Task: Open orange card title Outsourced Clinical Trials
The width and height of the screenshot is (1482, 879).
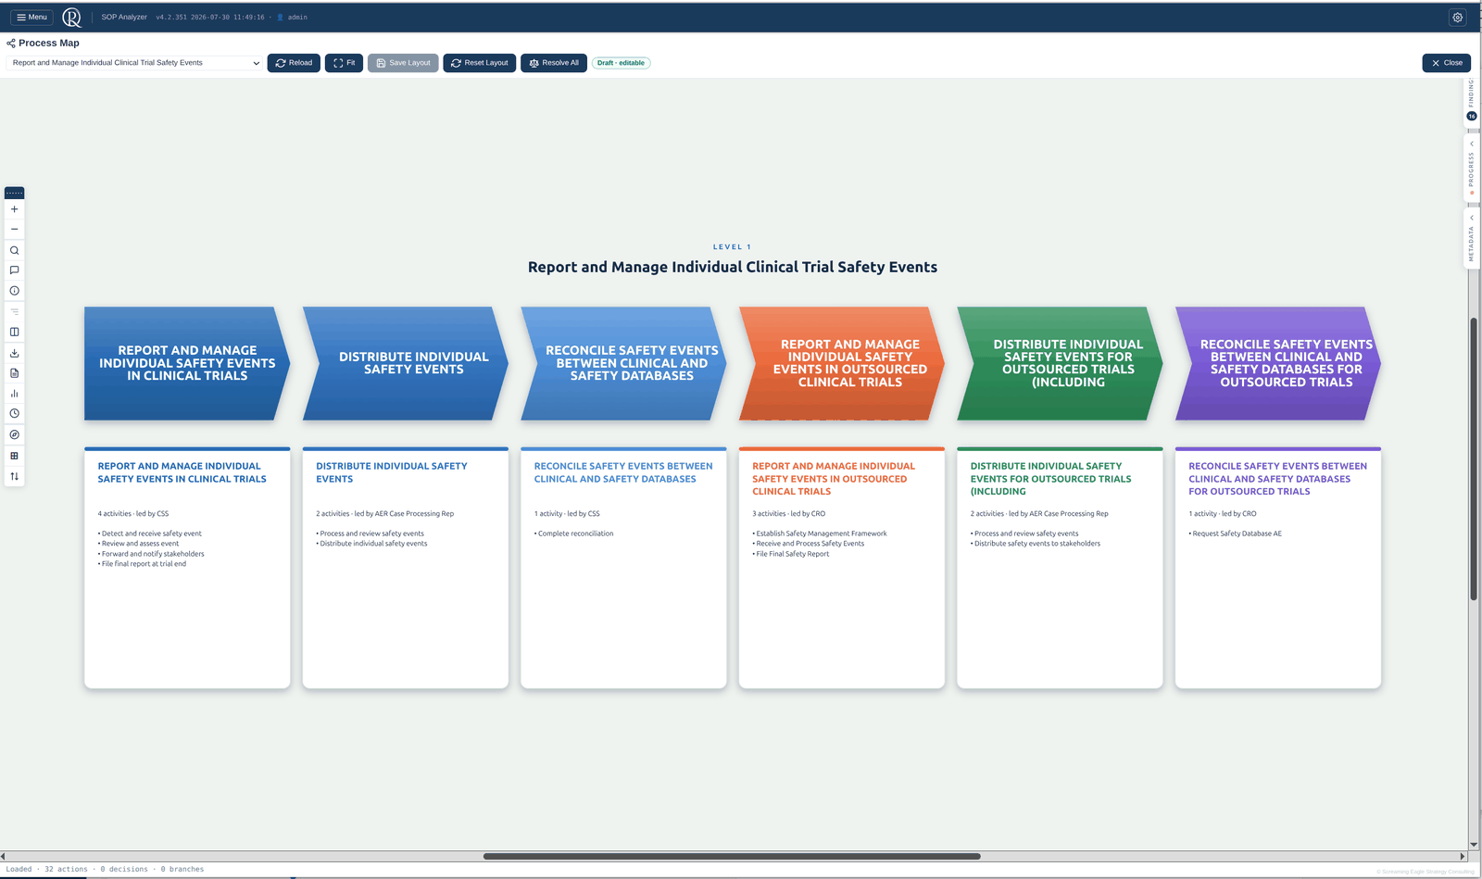Action: (x=834, y=479)
